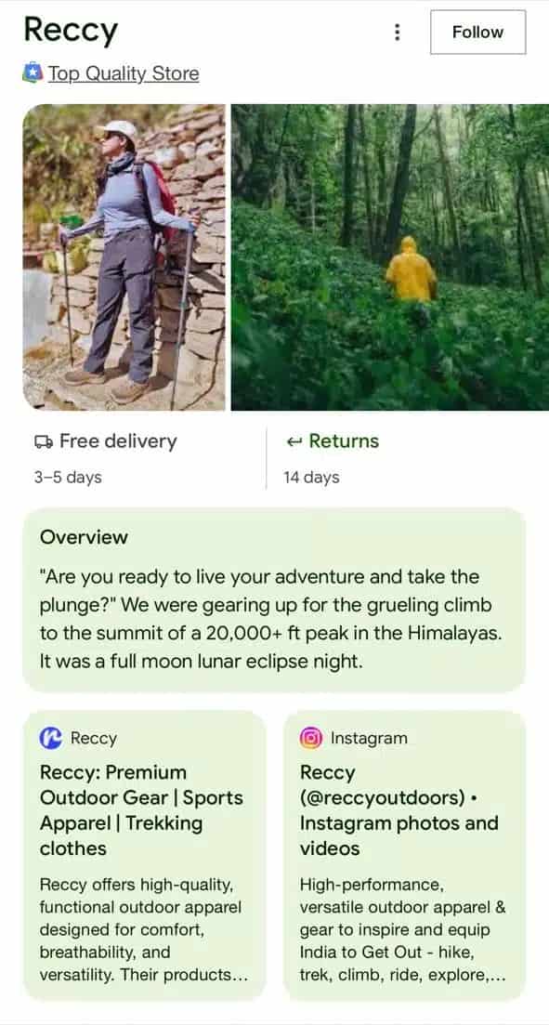
Task: Click the Instagram card description text
Action: coord(403,929)
